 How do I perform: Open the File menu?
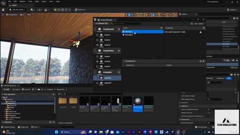[9, 1]
